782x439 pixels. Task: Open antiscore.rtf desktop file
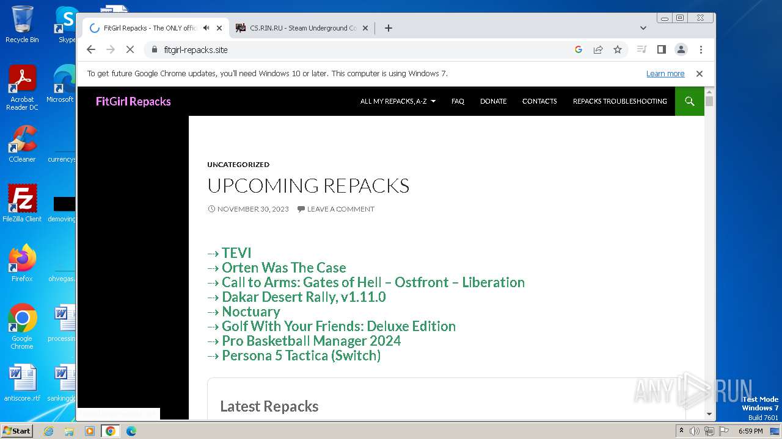pyautogui.click(x=22, y=383)
